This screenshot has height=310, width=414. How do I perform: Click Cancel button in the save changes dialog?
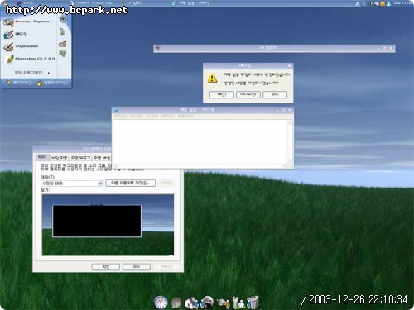click(275, 94)
